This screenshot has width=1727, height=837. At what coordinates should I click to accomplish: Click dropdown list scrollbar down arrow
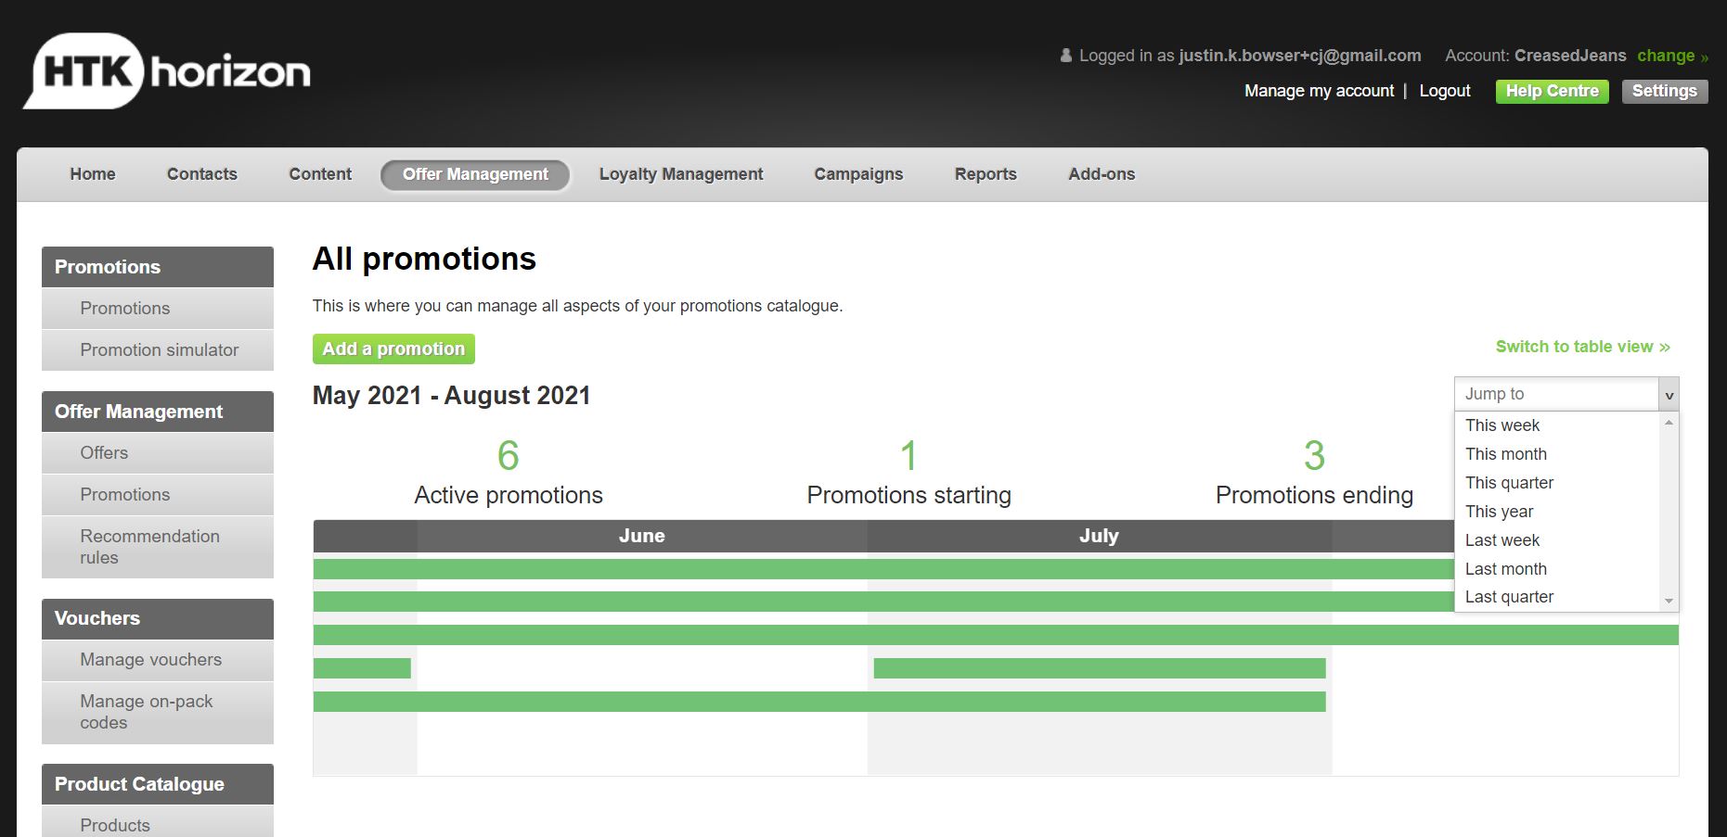pos(1669,601)
